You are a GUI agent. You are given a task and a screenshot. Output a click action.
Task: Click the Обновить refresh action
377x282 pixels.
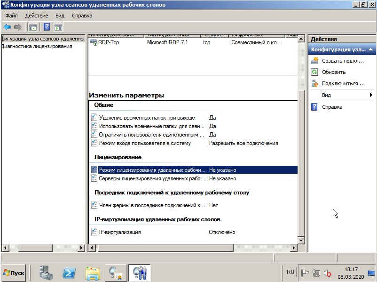(334, 72)
